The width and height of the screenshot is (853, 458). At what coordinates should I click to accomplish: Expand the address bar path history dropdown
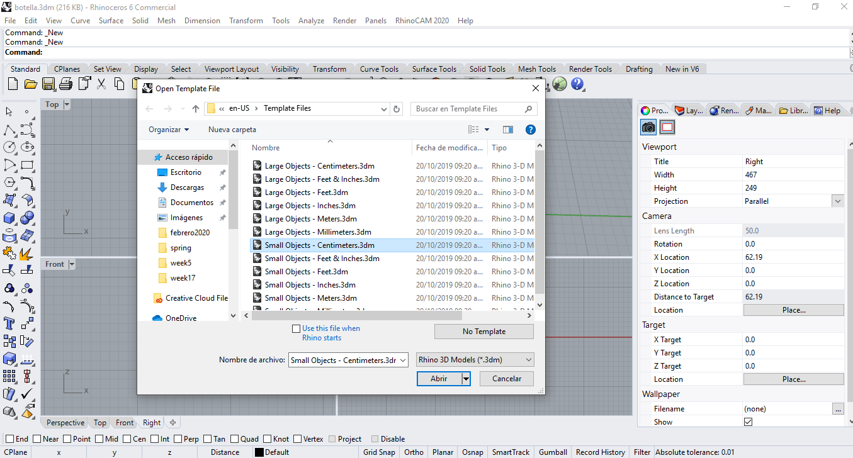385,109
